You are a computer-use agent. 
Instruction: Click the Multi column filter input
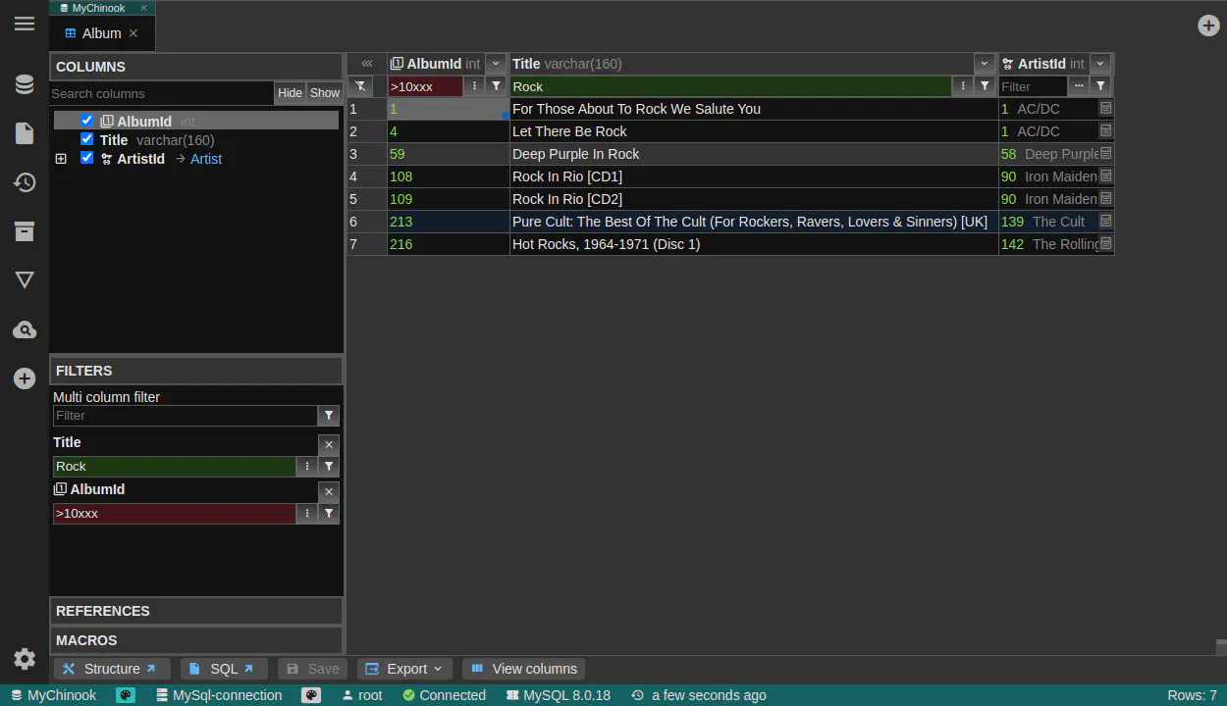click(x=185, y=416)
